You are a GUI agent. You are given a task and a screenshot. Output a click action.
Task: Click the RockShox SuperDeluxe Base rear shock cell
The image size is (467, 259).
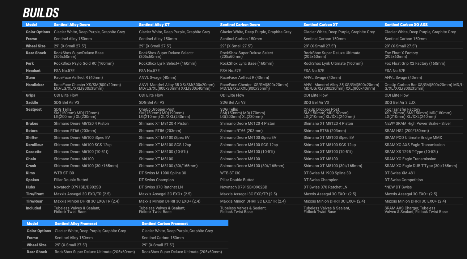tap(78, 55)
